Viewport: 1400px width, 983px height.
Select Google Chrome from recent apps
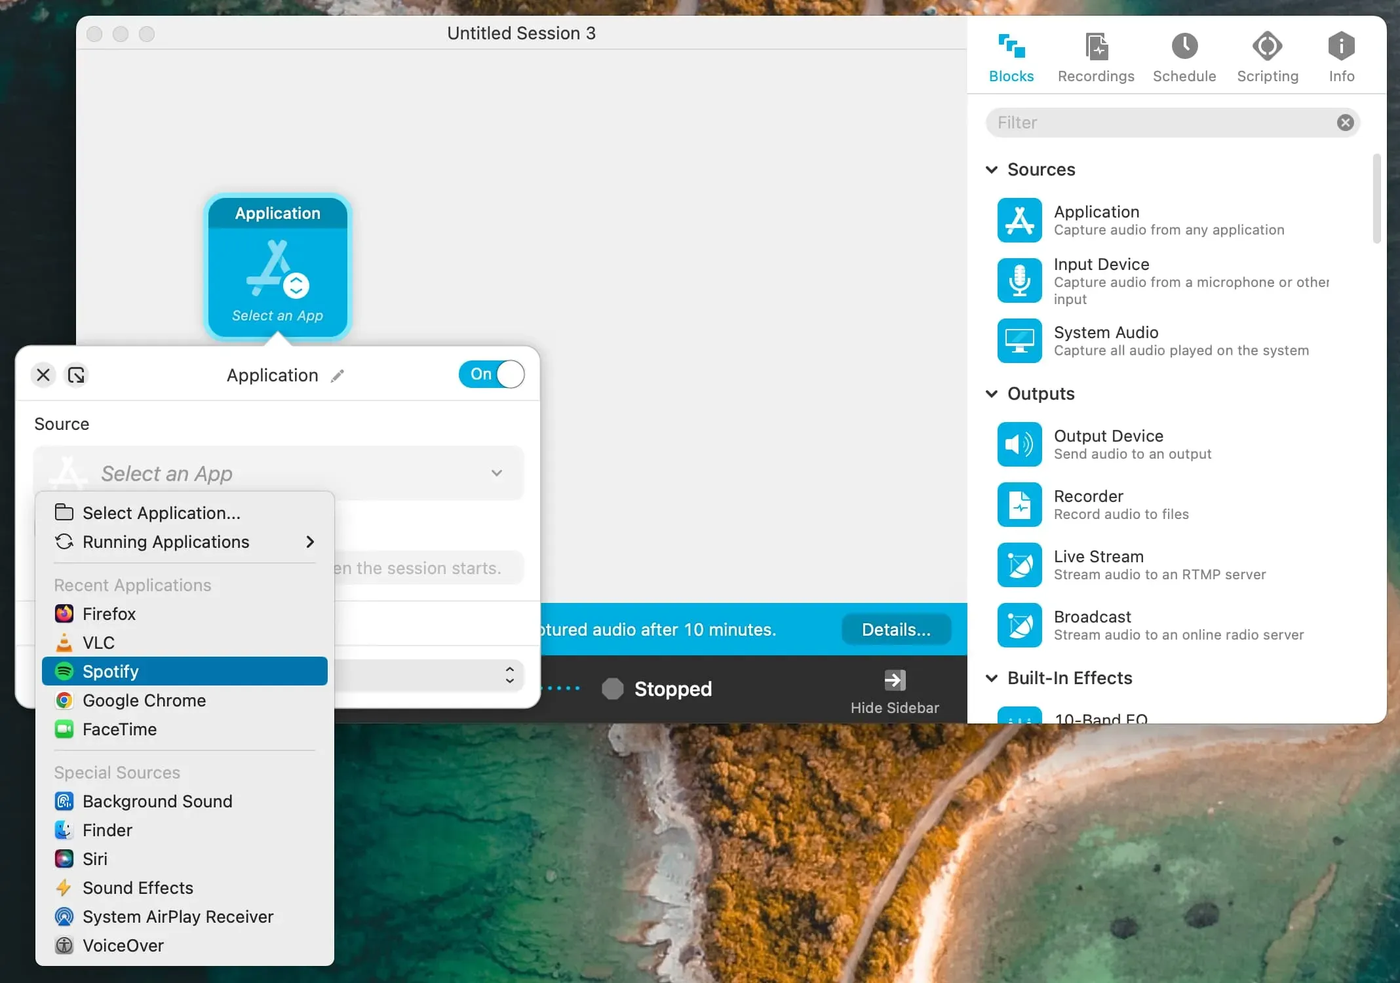tap(144, 700)
